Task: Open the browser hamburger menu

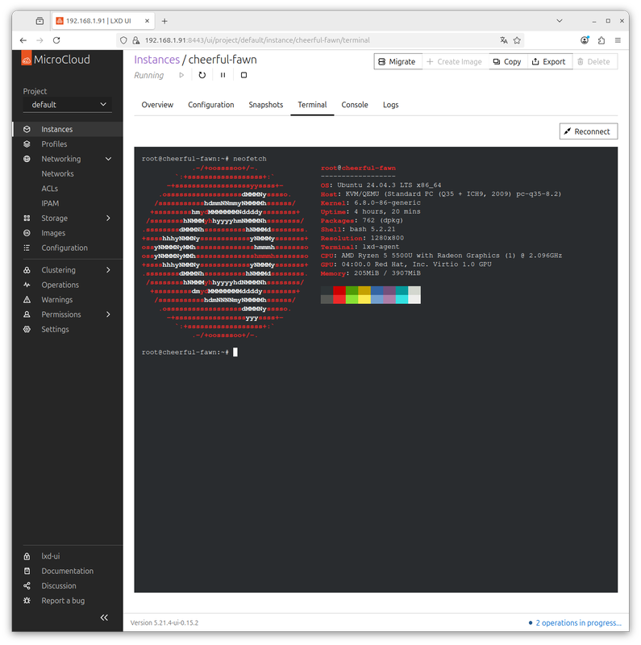Action: 618,40
